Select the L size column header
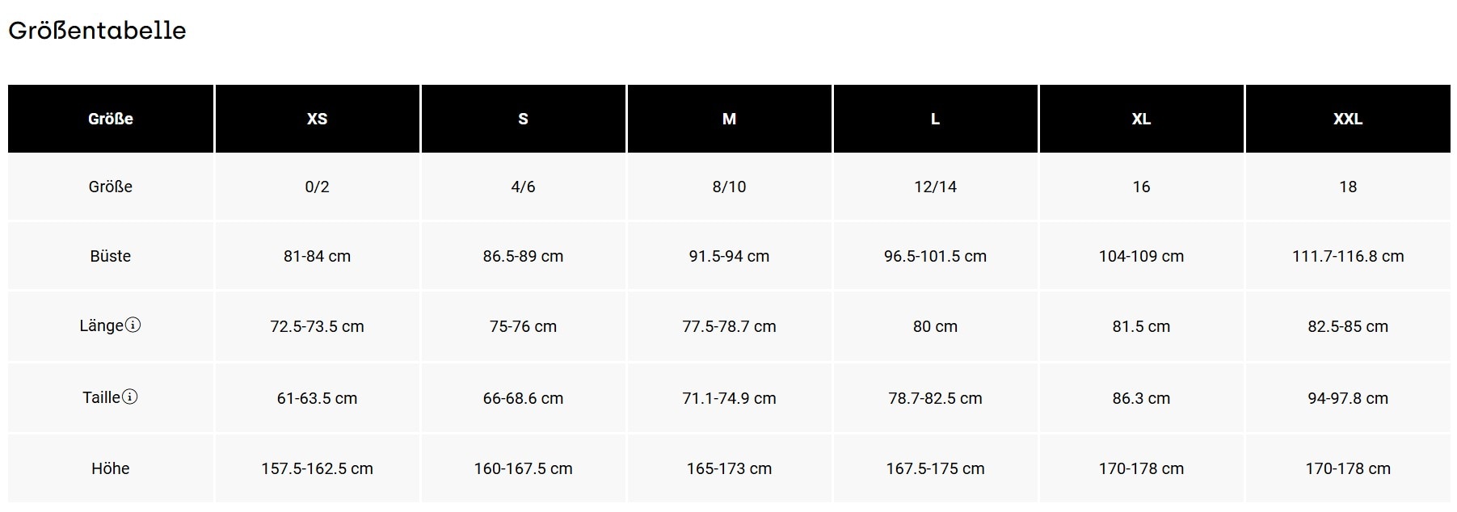The height and width of the screenshot is (512, 1457). tap(935, 119)
